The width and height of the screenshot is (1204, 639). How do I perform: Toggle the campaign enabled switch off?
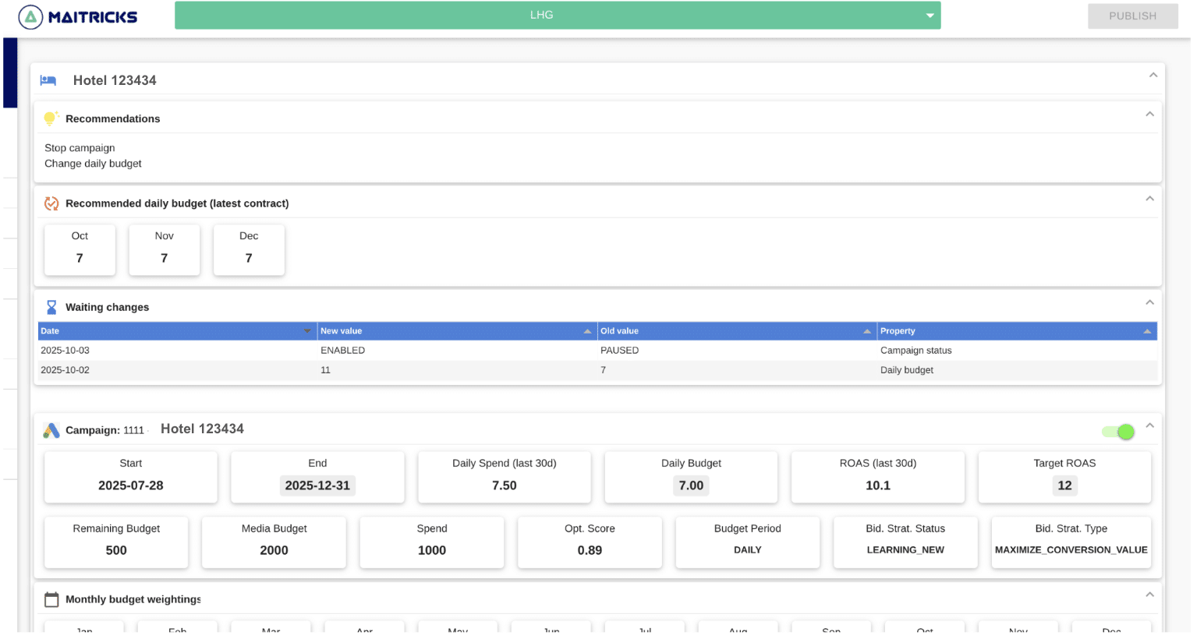click(1118, 432)
